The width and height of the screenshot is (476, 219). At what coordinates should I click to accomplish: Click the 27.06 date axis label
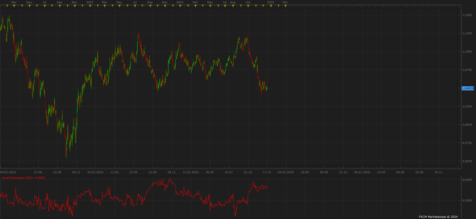133,172
